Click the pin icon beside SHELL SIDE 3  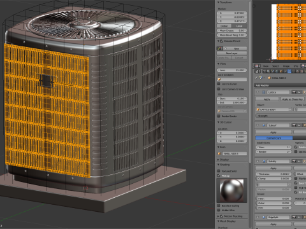tap(257, 78)
